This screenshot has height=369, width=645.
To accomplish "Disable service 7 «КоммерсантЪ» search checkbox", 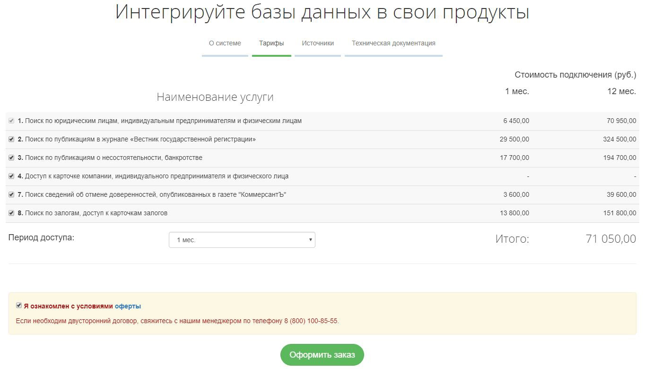I will pyautogui.click(x=11, y=195).
